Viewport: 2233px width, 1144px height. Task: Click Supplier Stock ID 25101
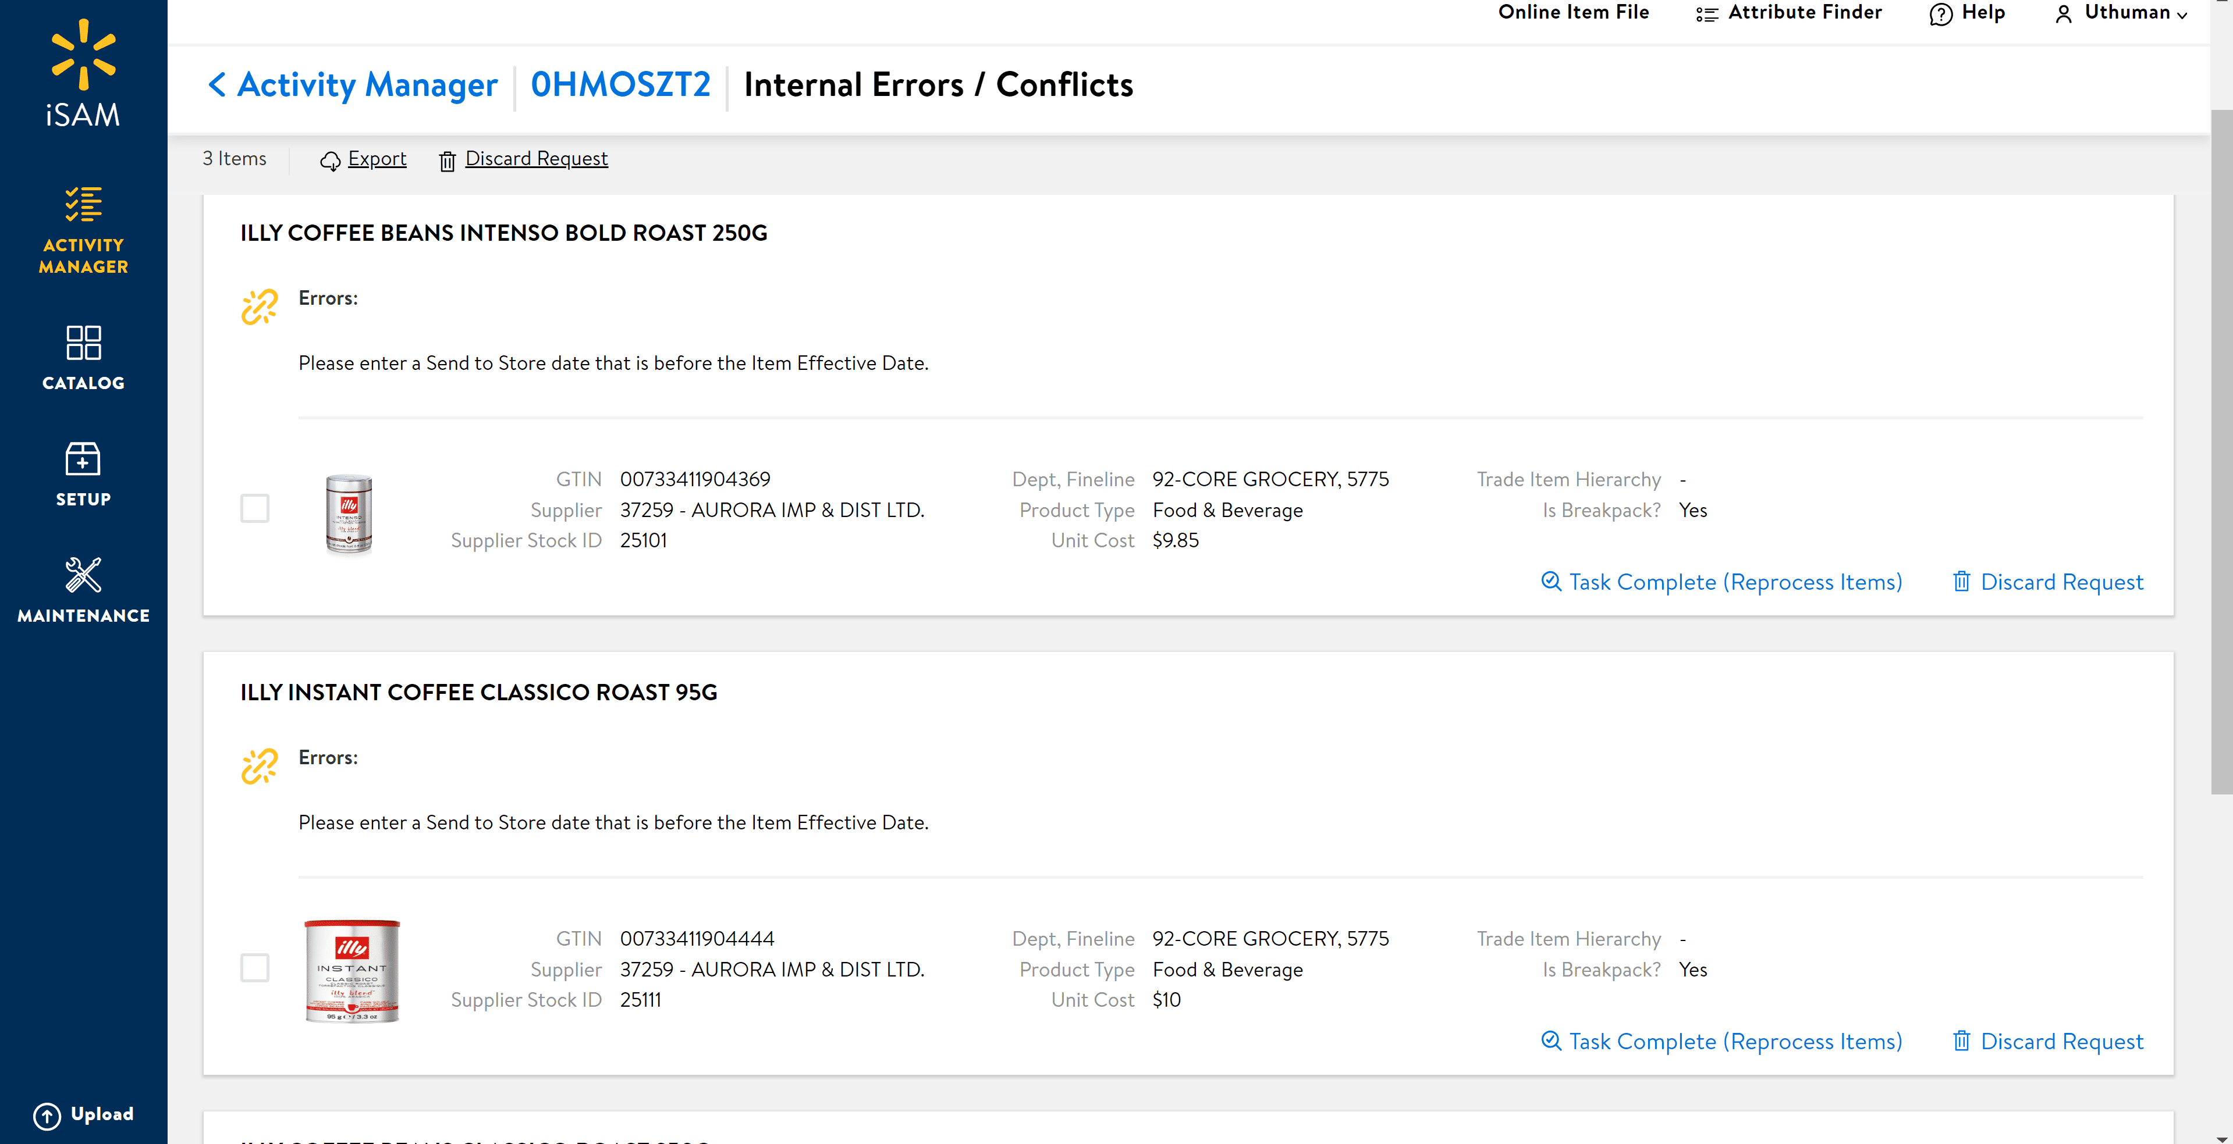[x=643, y=540]
